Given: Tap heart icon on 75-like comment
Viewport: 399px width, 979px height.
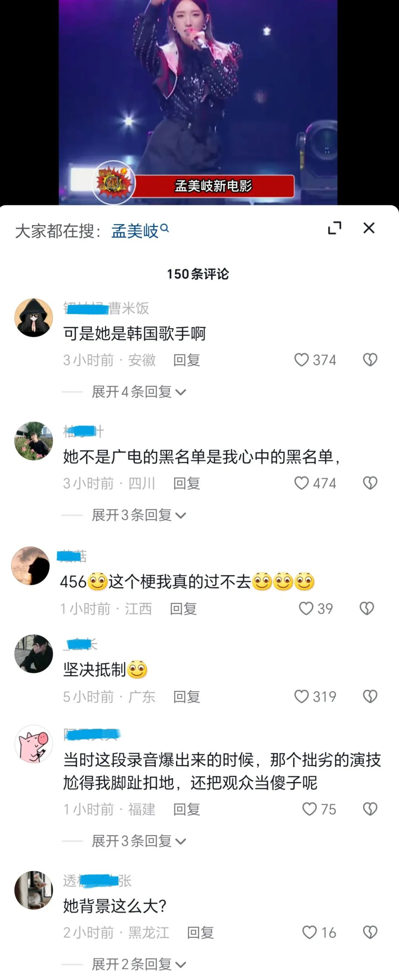Looking at the screenshot, I should pos(309,809).
